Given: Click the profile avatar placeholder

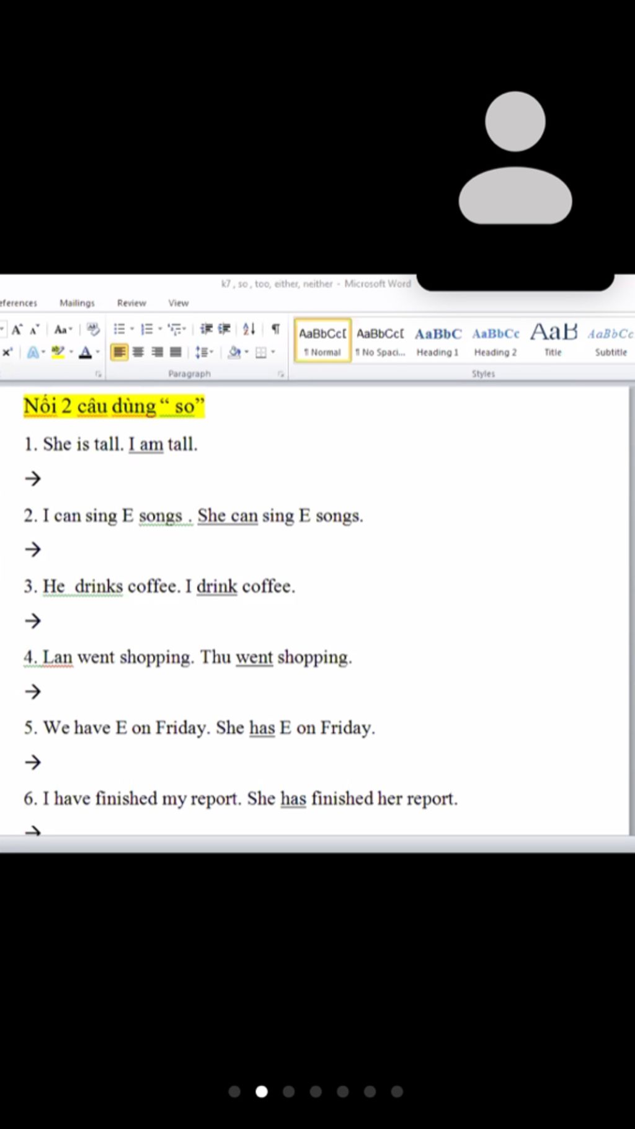Looking at the screenshot, I should pos(515,158).
